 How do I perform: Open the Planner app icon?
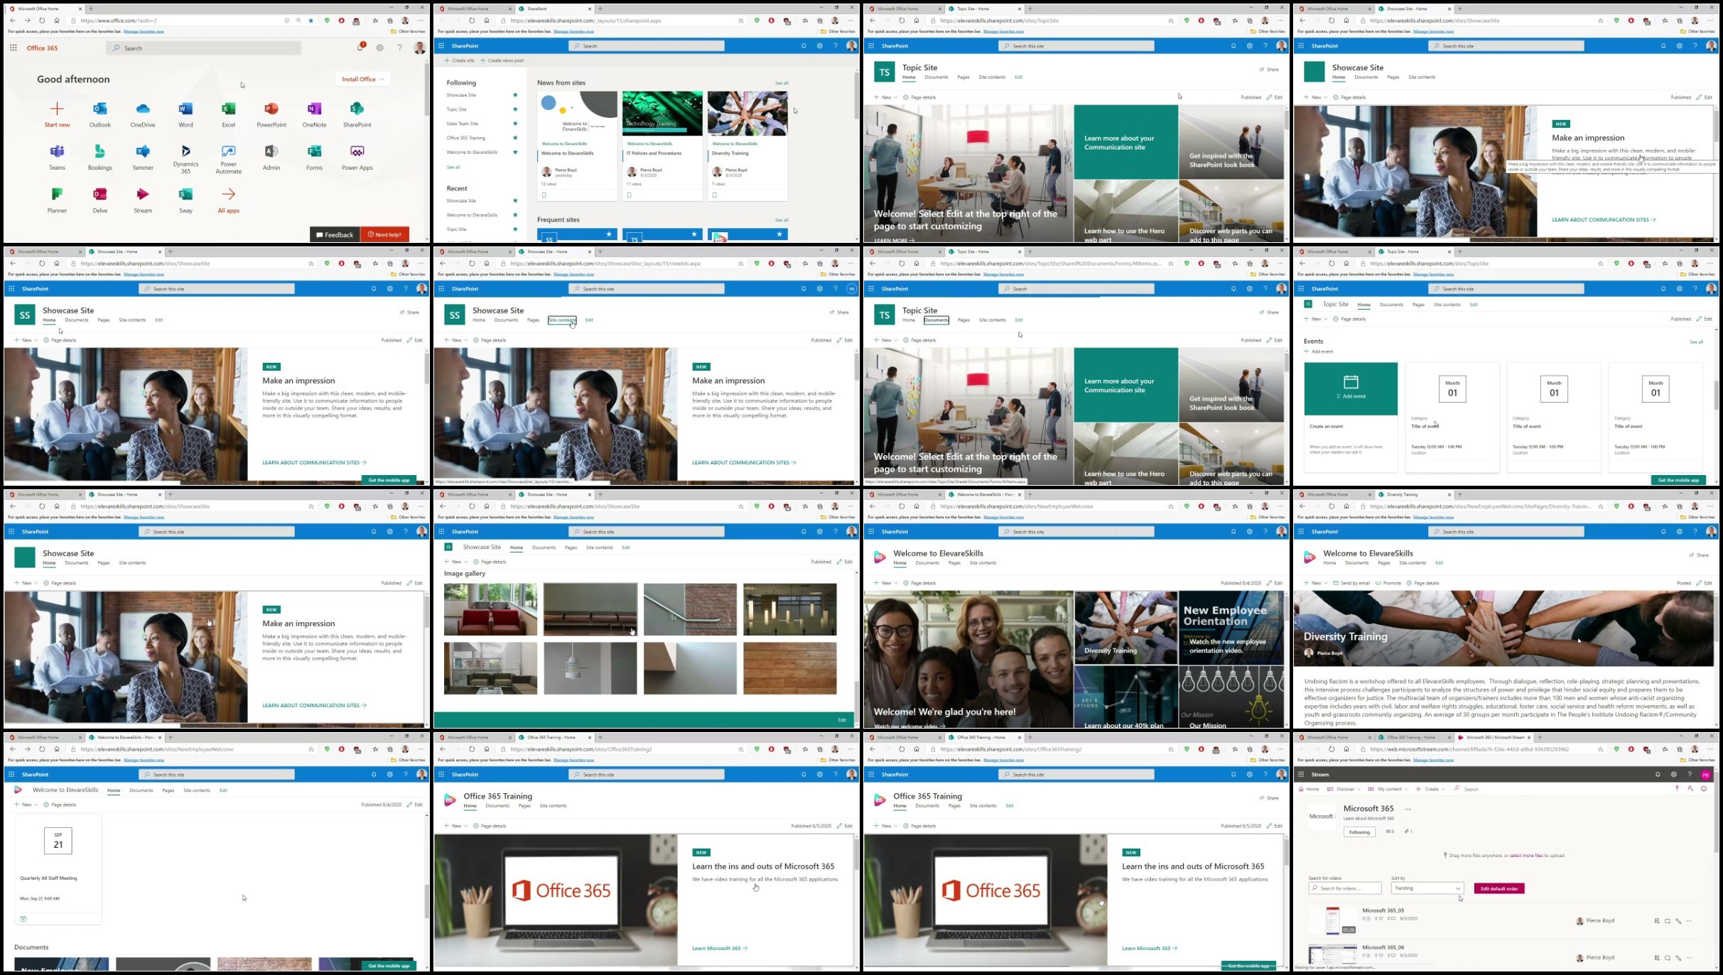click(57, 195)
